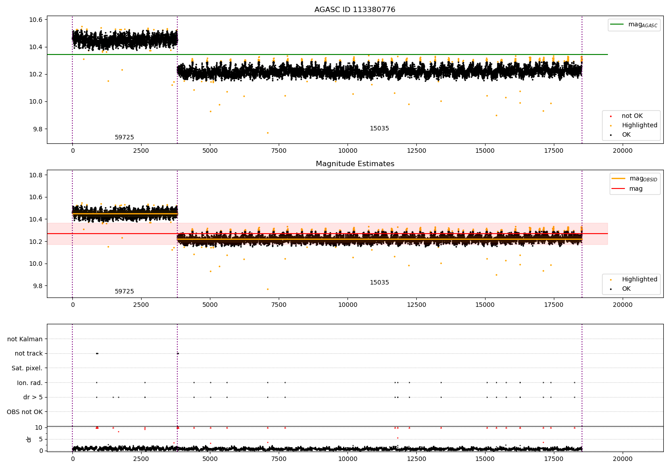Screen dimensions: 670x469
Task: Select the mag OBSID legend entry label
Action: coord(643,179)
